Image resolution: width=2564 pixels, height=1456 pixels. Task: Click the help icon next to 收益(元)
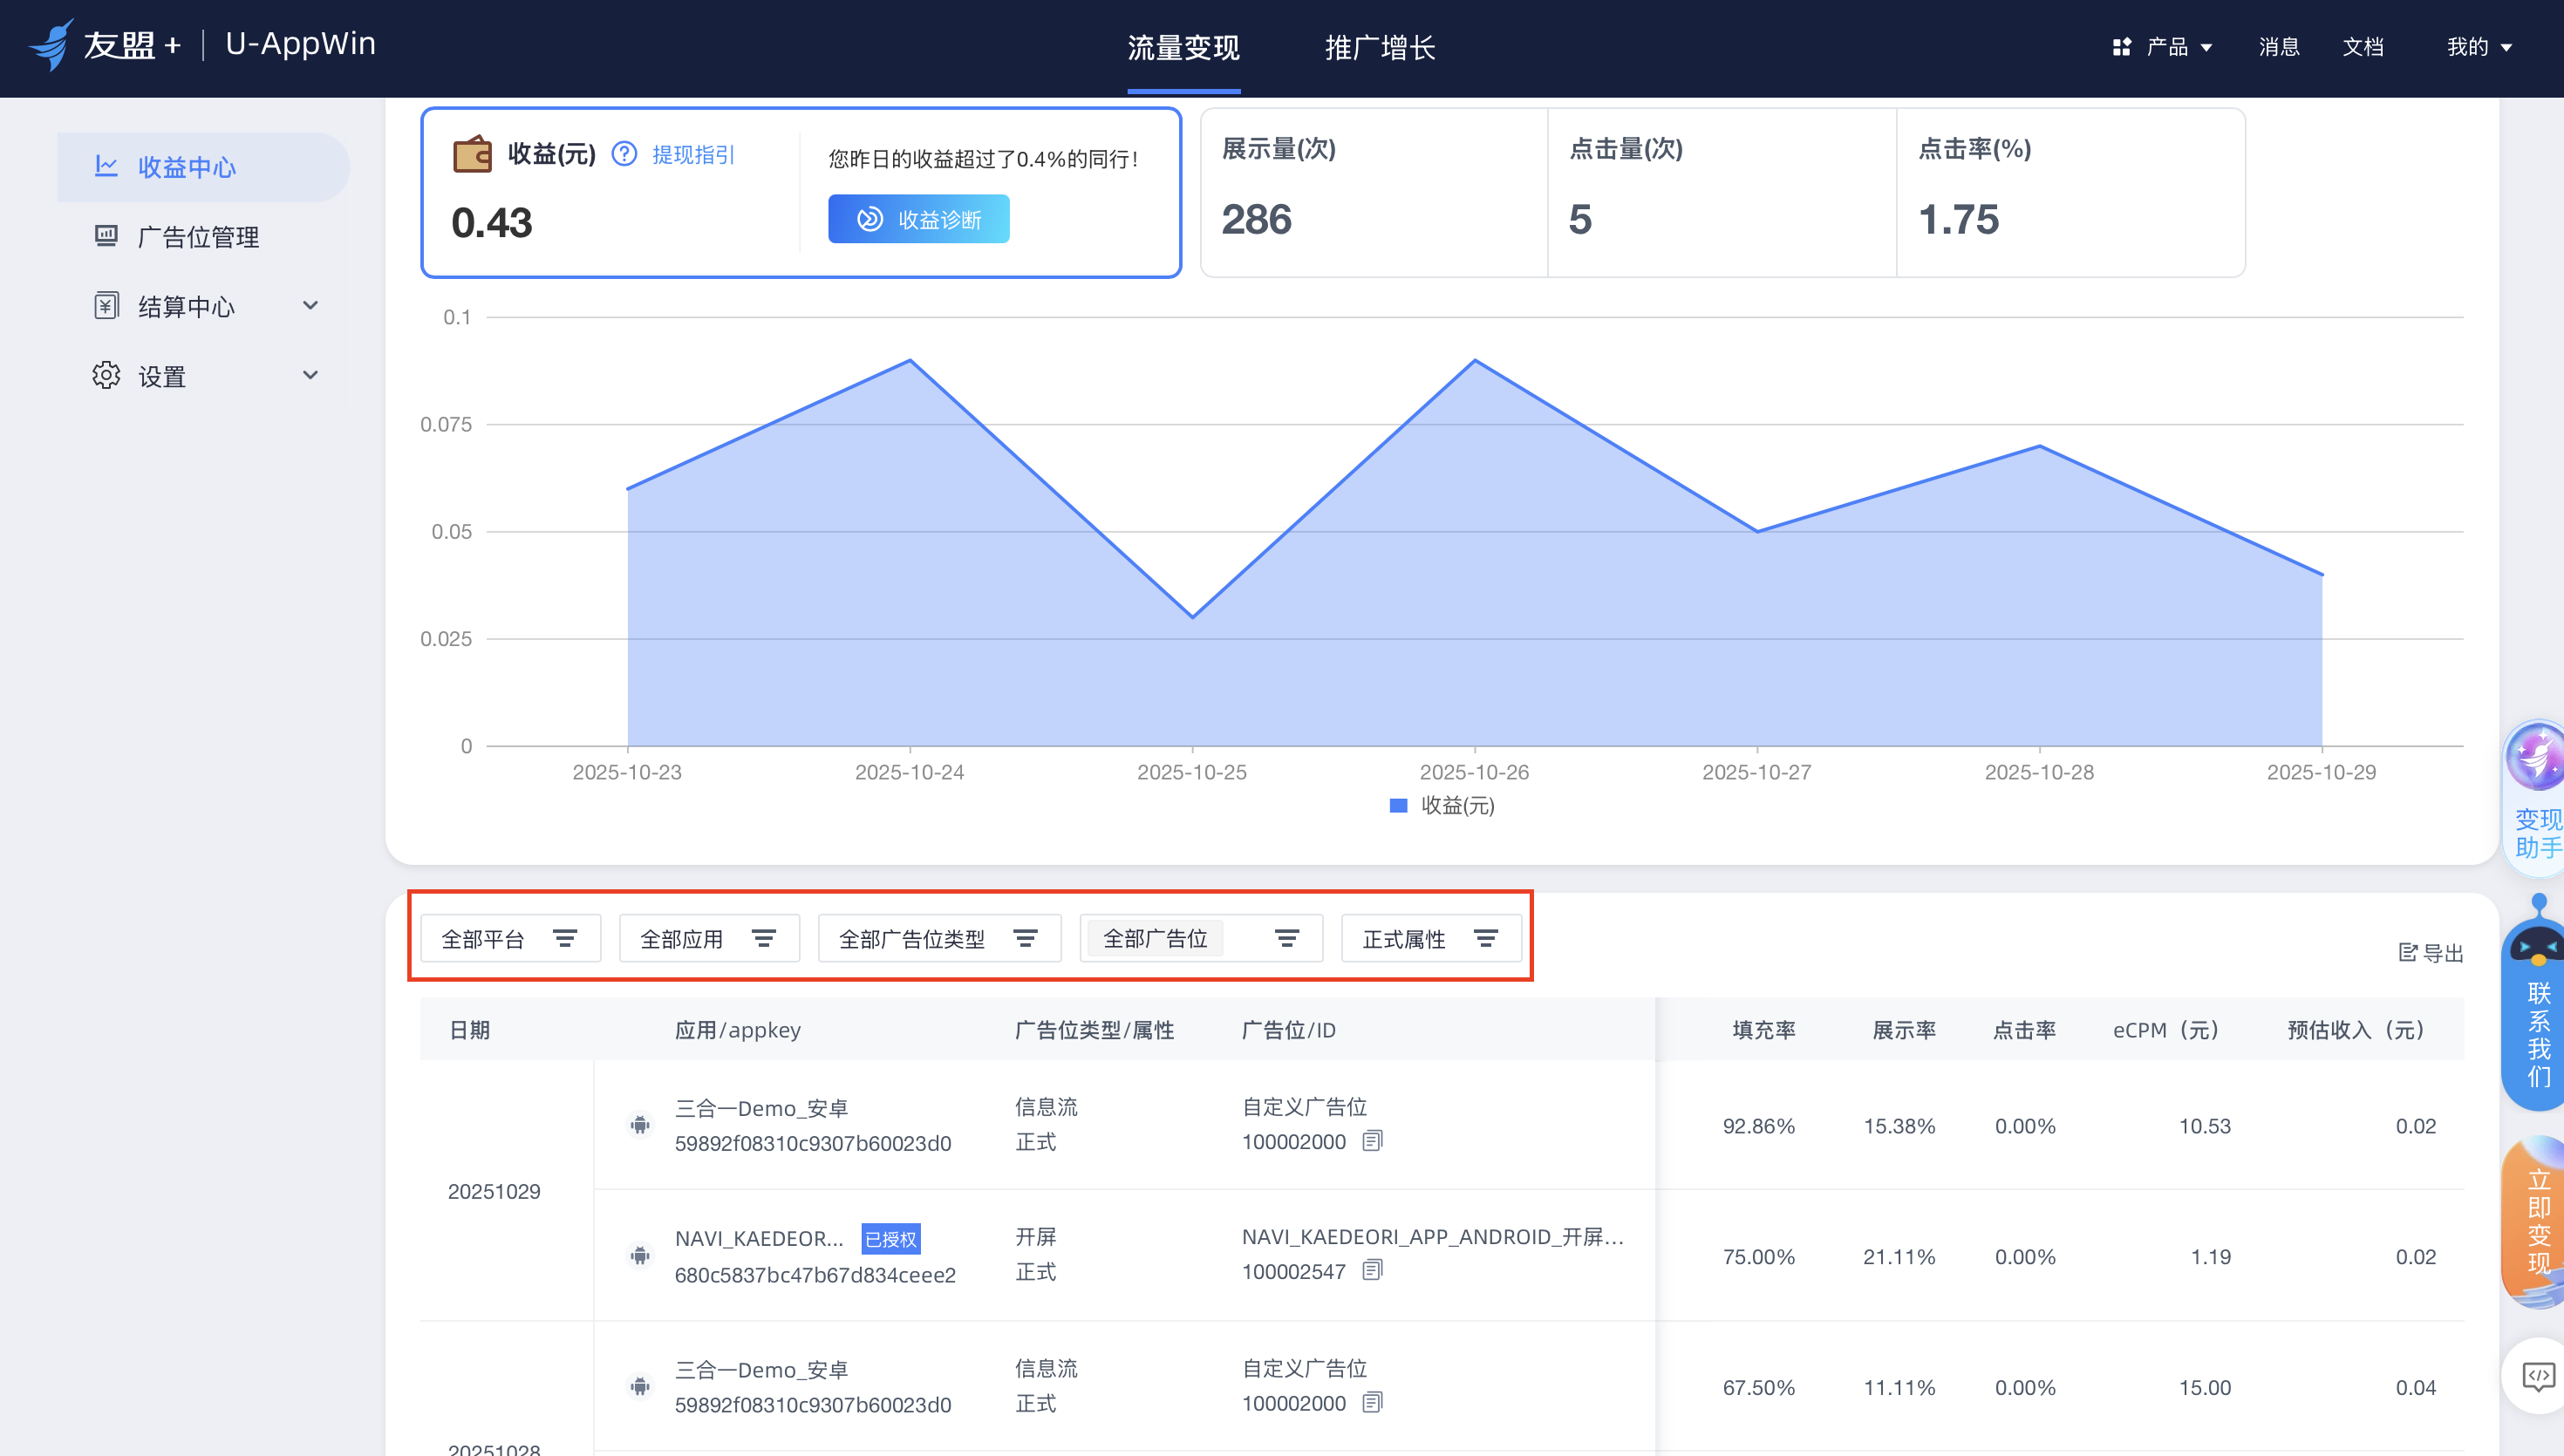pyautogui.click(x=624, y=154)
